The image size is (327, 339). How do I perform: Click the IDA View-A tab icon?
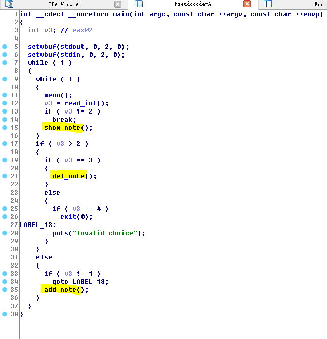pos(9,4)
